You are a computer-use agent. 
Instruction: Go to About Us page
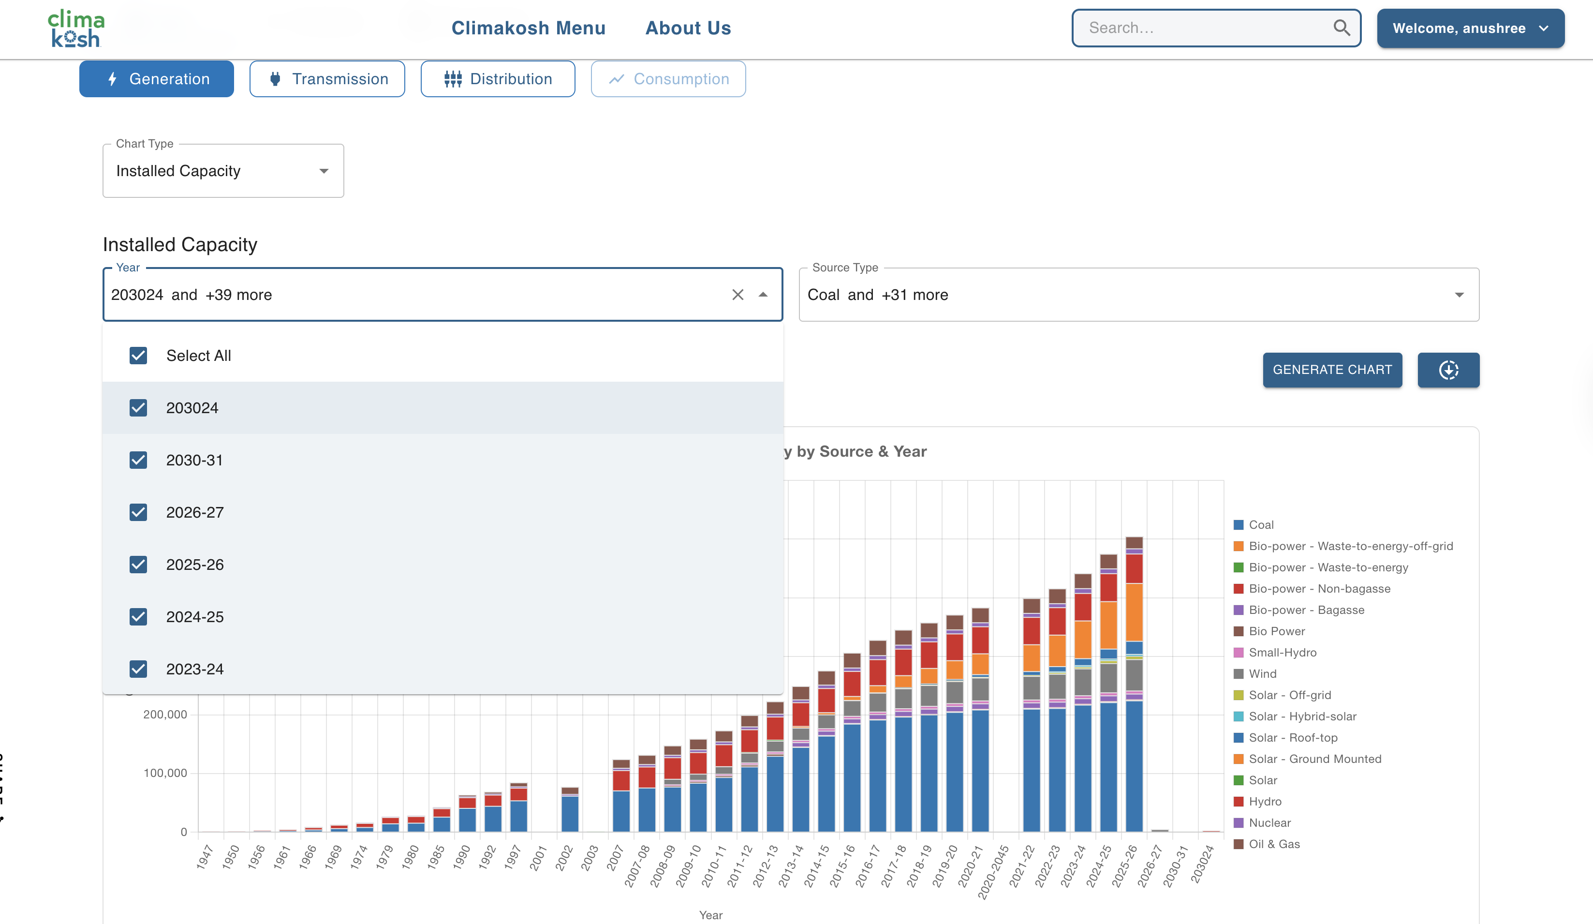tap(688, 29)
